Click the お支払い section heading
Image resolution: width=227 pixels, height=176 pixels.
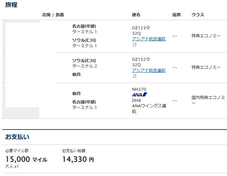tap(17, 137)
